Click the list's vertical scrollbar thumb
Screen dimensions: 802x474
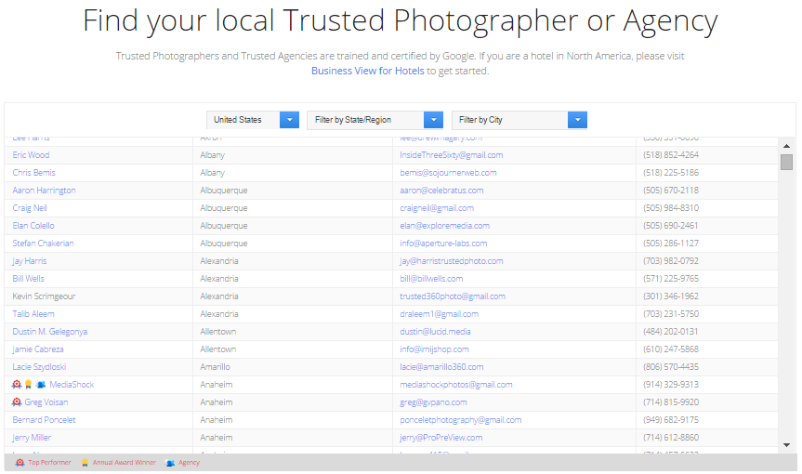point(786,163)
